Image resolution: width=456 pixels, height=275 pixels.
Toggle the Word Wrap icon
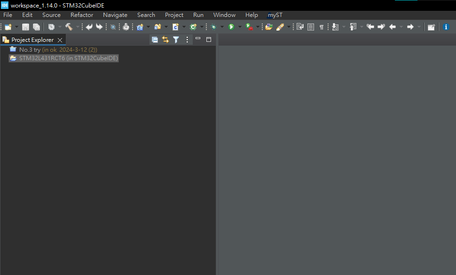coord(300,27)
